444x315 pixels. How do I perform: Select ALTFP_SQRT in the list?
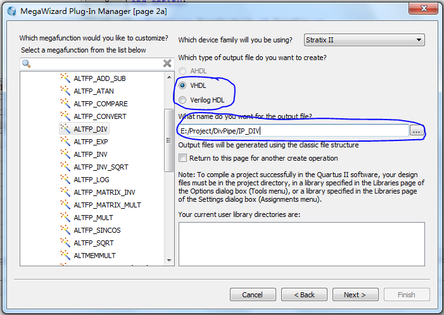[94, 243]
